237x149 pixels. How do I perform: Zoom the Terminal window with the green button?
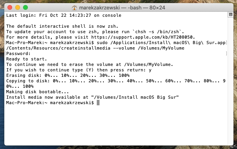[x=25, y=7]
